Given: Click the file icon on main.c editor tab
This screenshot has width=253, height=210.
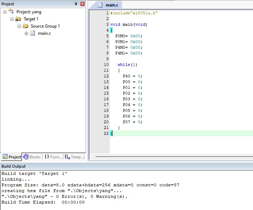Looking at the screenshot, I should (100, 5).
